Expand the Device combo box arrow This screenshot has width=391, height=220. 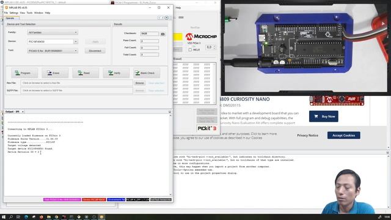click(76, 42)
